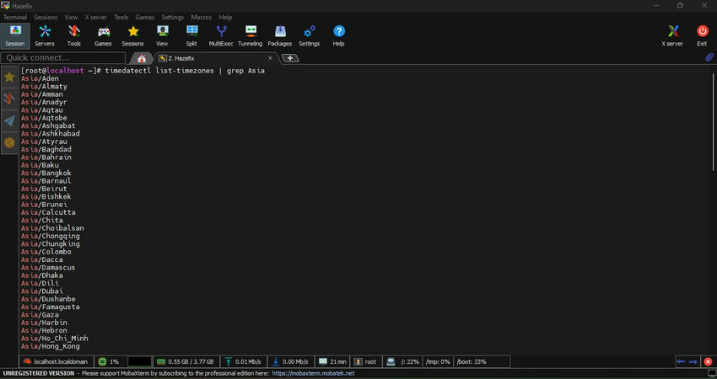The height and width of the screenshot is (379, 717).
Task: Click the Asia/Hong_Kong line
Action: pyautogui.click(x=51, y=347)
